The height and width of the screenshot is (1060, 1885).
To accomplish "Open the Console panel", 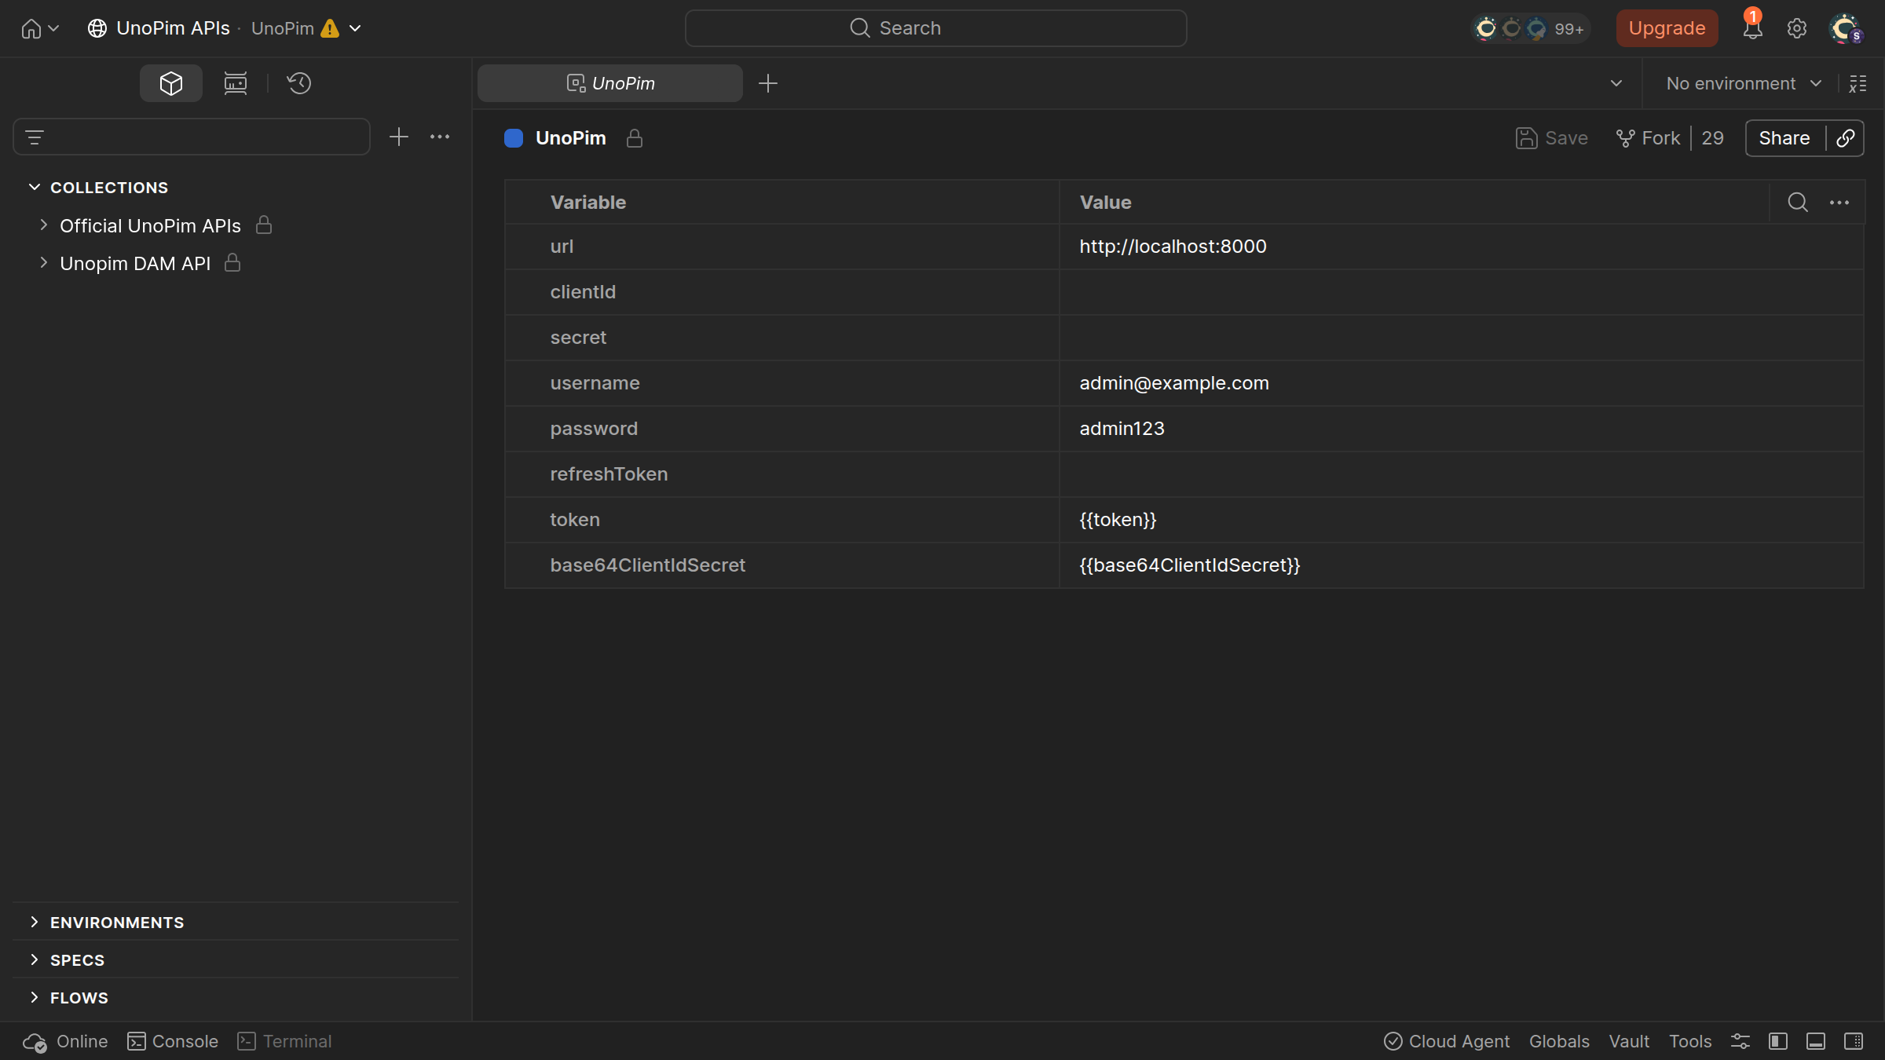I will click(x=173, y=1041).
